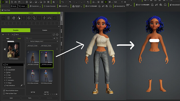Click the left ActorMixer add-head icon
Image resolution: width=180 pixels, height=101 pixels.
tap(100, 6)
